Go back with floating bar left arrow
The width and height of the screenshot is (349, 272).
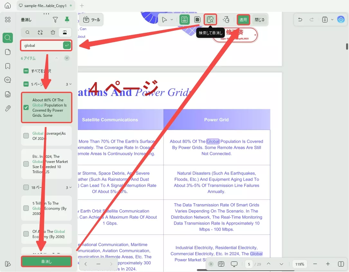[x=86, y=264]
